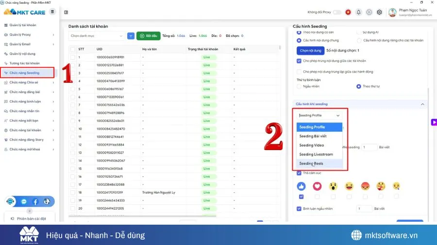The image size is (437, 245).
Task: Select the Like reaction emoji
Action: pos(301,186)
